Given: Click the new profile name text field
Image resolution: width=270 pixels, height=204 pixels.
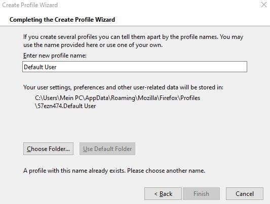Looking at the screenshot, I should coord(135,67).
